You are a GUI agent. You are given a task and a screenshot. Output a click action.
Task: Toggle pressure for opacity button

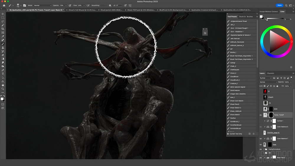coord(70,5)
